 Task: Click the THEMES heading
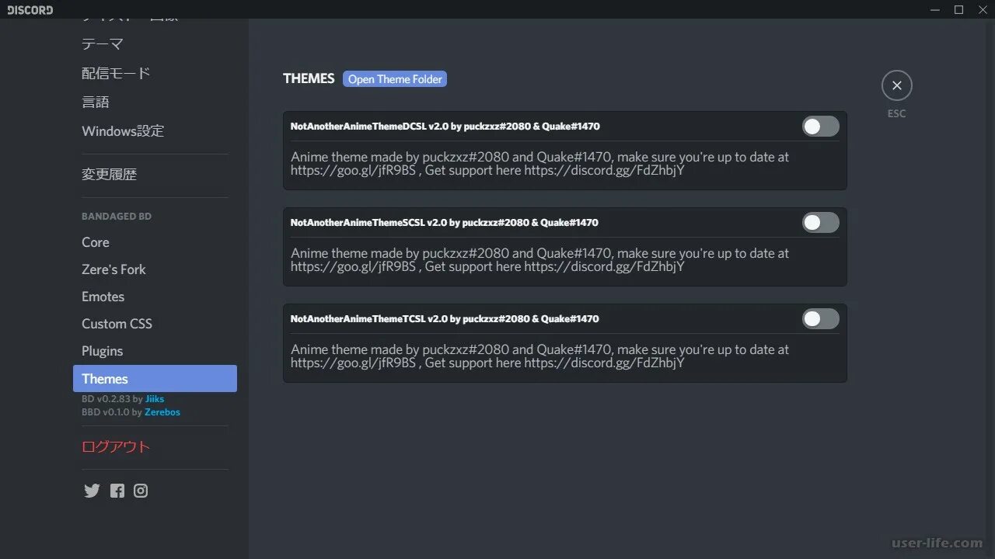click(x=309, y=78)
